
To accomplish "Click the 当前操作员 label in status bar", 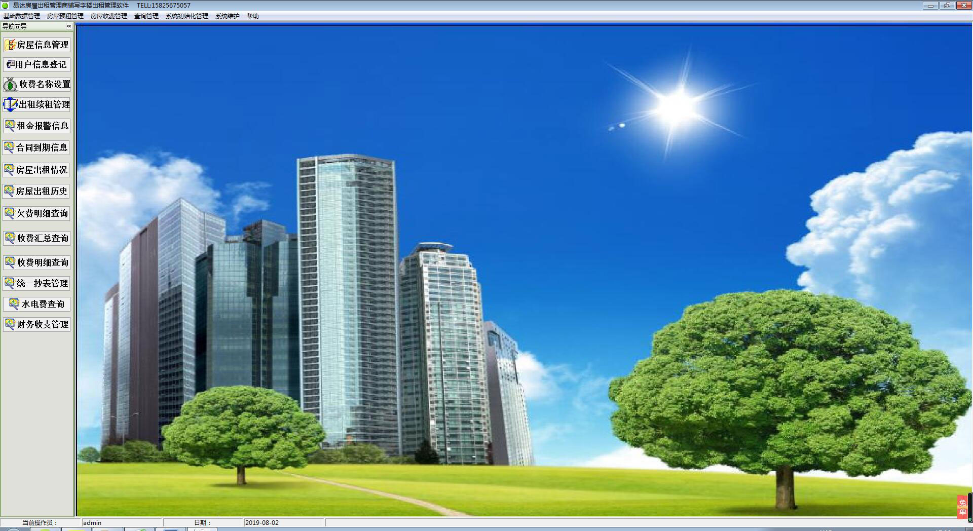I will pyautogui.click(x=40, y=522).
